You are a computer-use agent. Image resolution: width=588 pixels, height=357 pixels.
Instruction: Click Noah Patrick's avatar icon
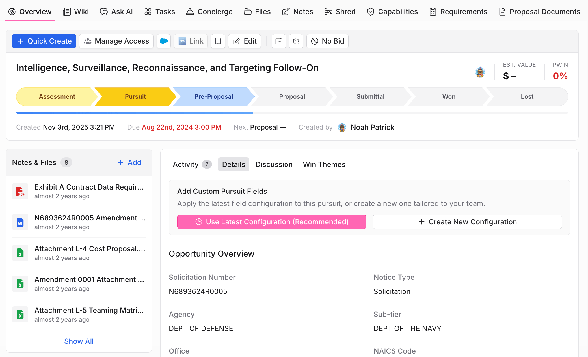tap(342, 127)
